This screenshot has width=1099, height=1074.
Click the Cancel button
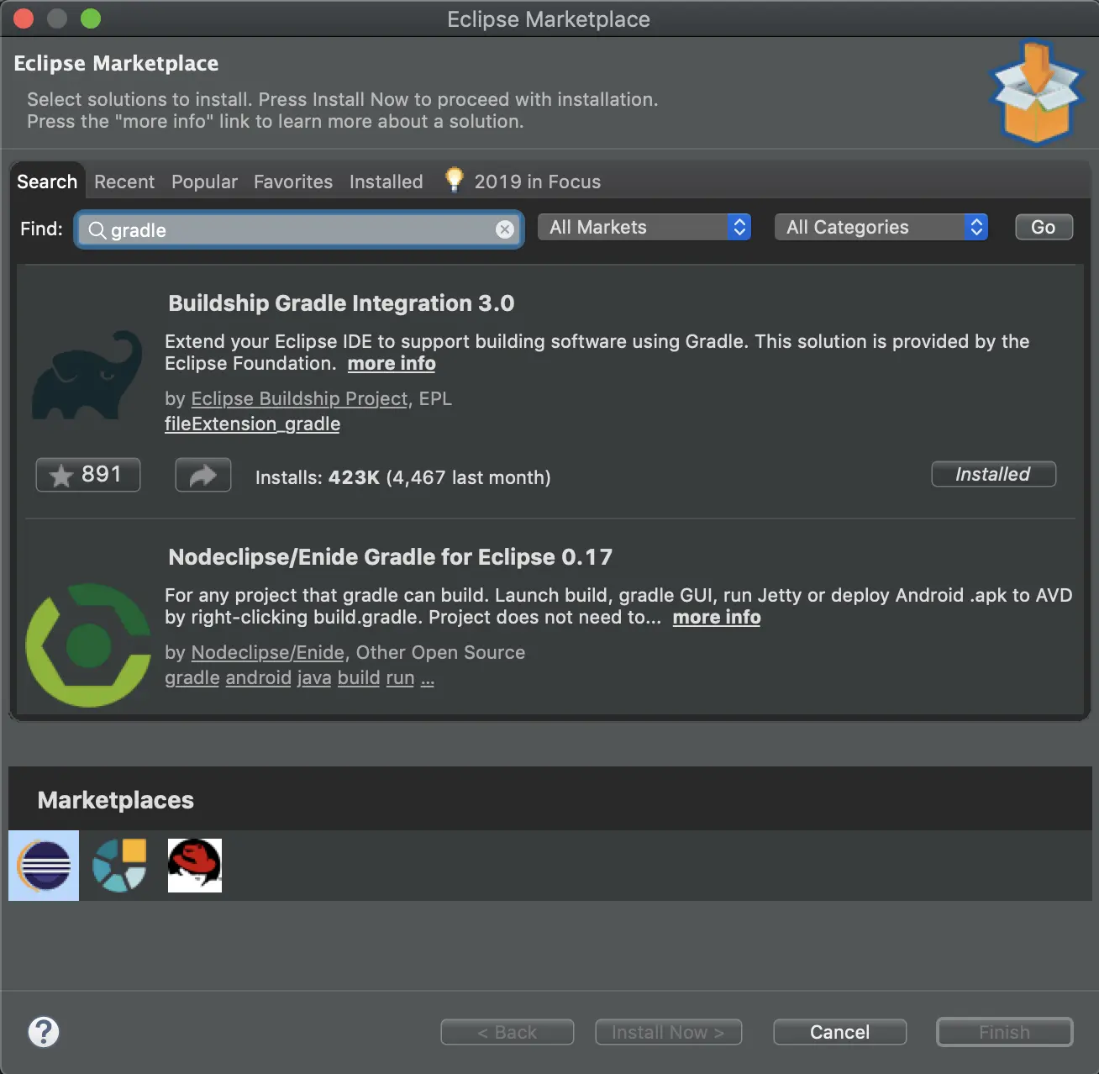click(840, 1032)
